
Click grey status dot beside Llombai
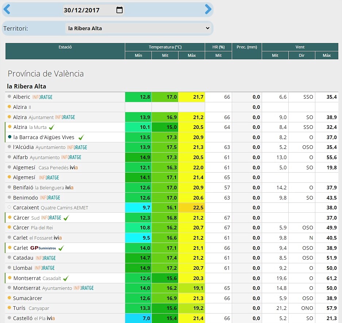click(9, 267)
